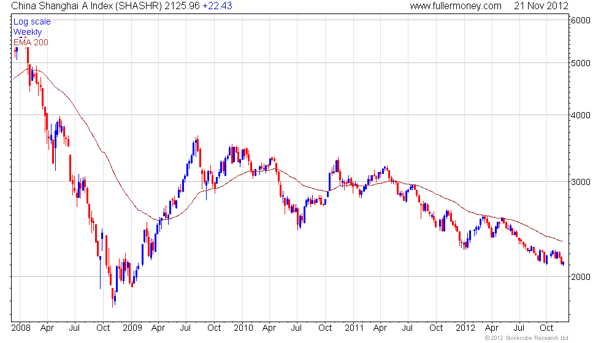This screenshot has height=343, width=601.
Task: Select the Log scale label
Action: 32,22
